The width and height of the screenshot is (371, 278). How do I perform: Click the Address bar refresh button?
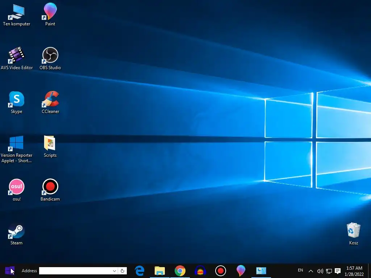122,271
